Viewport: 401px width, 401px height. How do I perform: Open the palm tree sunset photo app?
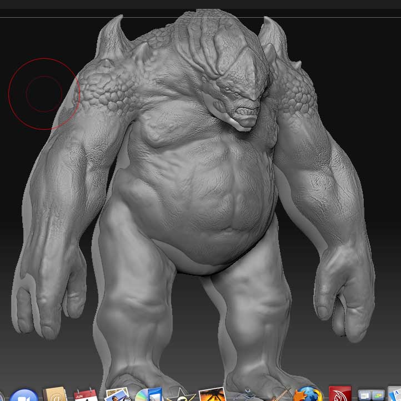point(212,394)
